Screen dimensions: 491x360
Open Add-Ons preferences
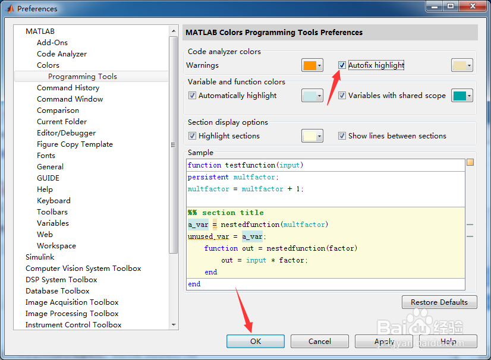click(x=52, y=43)
